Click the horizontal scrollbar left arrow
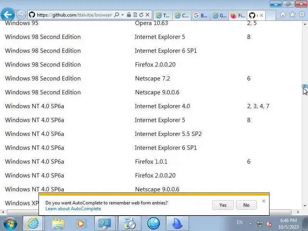Screen dimensions: 308x231 [3, 212]
